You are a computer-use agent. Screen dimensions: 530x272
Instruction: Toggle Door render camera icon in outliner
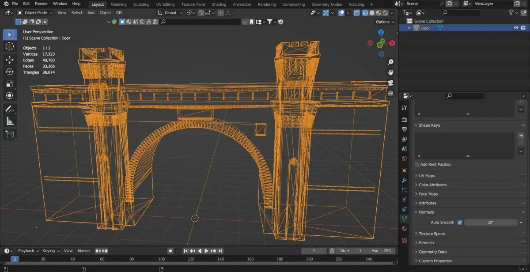(x=523, y=28)
